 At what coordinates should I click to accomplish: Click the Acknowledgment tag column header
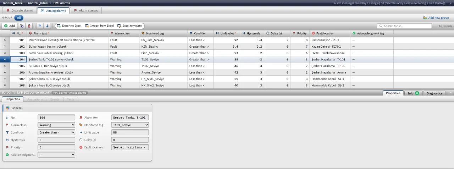coord(372,33)
